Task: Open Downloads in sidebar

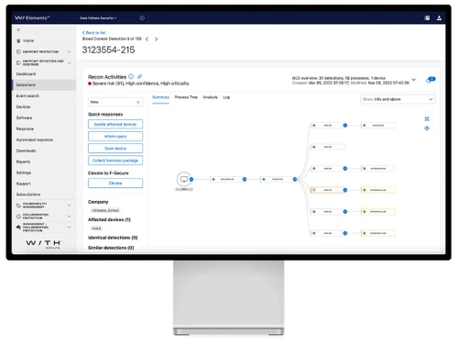Action: 44,150
